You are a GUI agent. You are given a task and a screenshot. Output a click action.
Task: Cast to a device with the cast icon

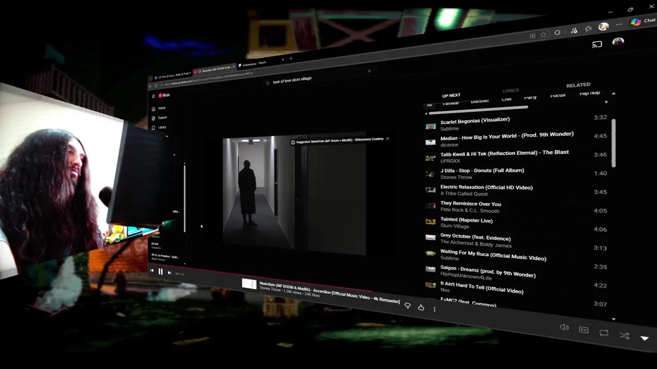(x=597, y=45)
